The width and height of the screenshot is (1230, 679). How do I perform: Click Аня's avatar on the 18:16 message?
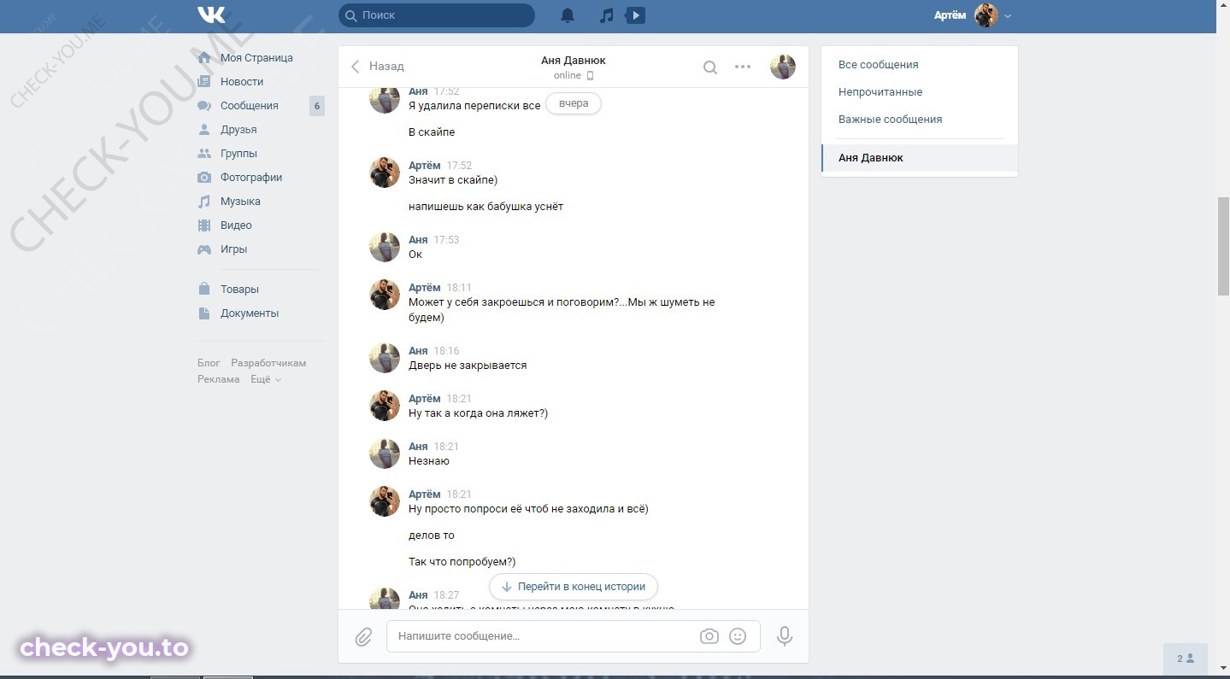(x=385, y=357)
